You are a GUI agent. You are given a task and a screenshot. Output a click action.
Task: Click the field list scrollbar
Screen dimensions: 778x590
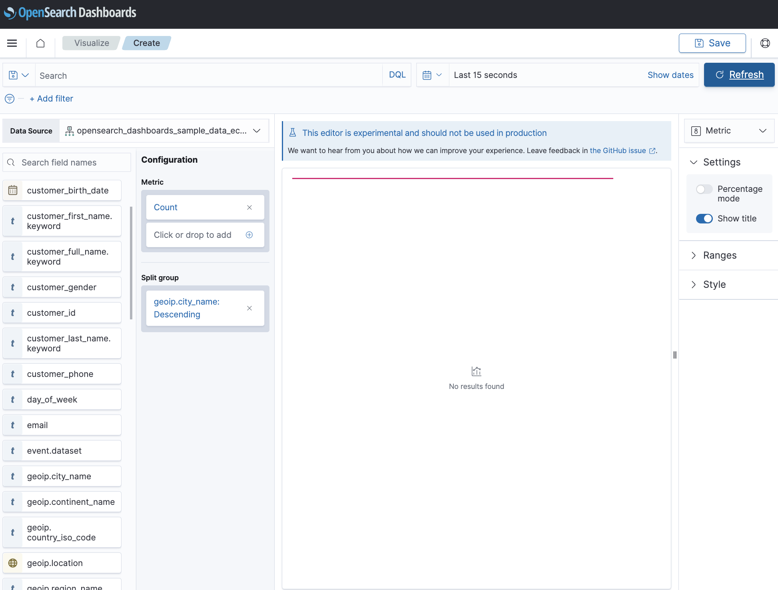coord(131,263)
